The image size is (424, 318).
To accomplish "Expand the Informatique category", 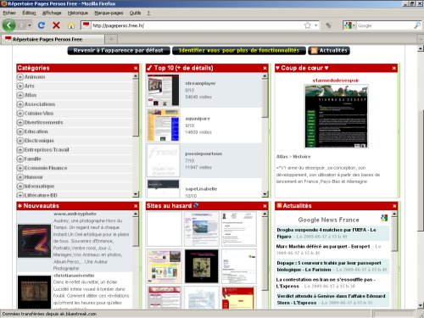I will 20,186.
